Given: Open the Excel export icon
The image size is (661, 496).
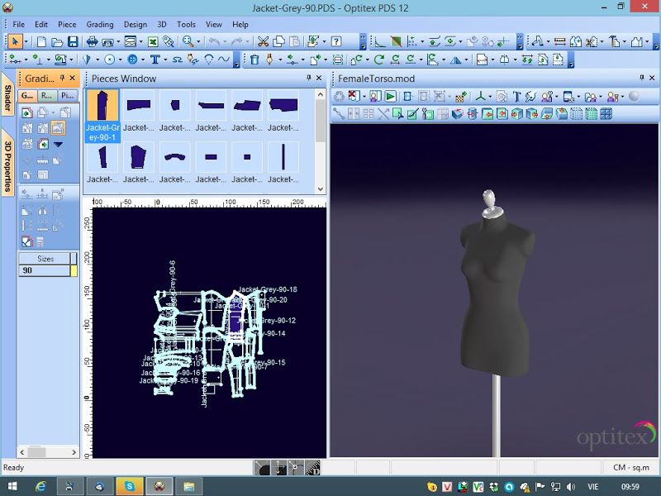Looking at the screenshot, I should click(x=153, y=41).
